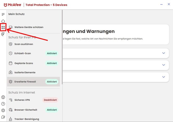Open settings gear icon in sidebar
This screenshot has height=122, width=173.
point(3,110)
